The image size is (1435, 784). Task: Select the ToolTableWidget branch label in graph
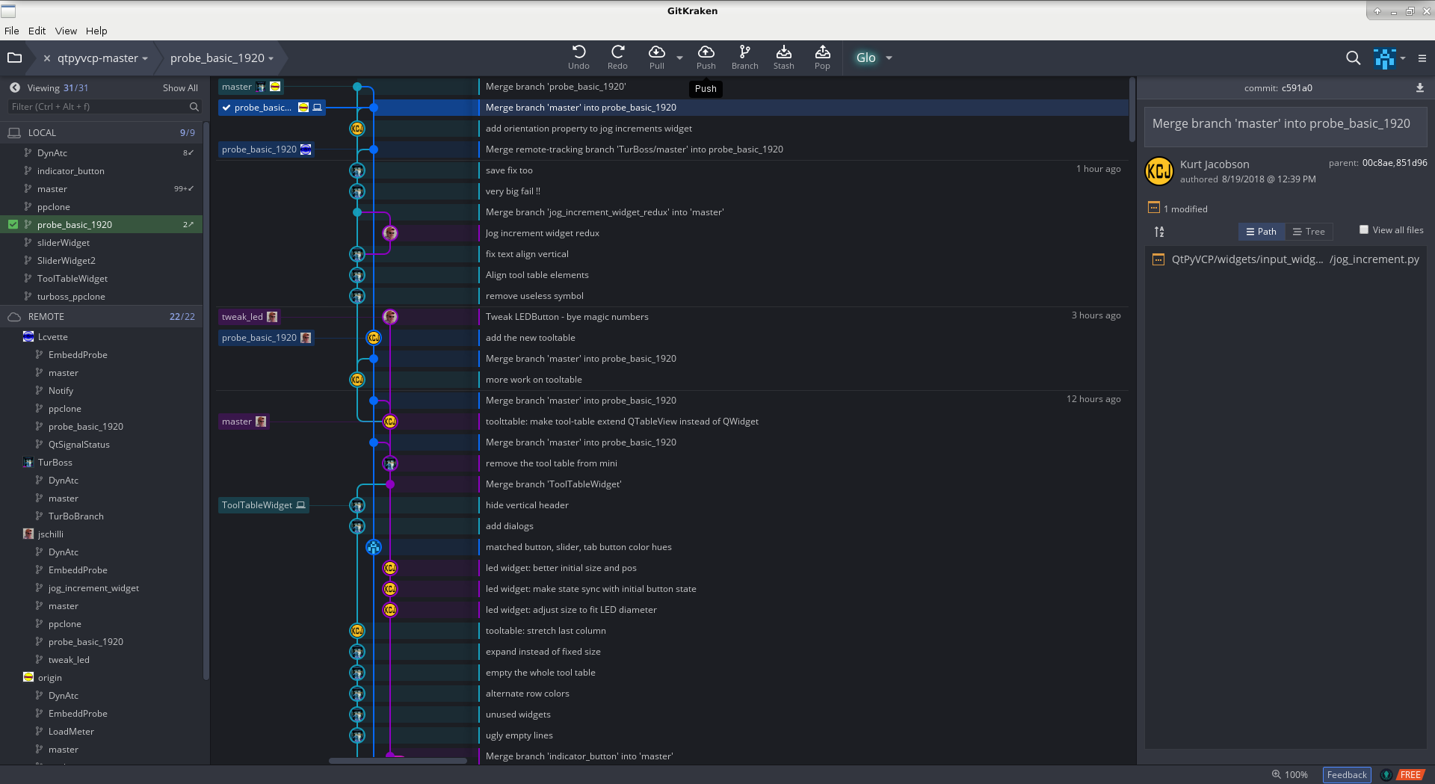tap(263, 505)
